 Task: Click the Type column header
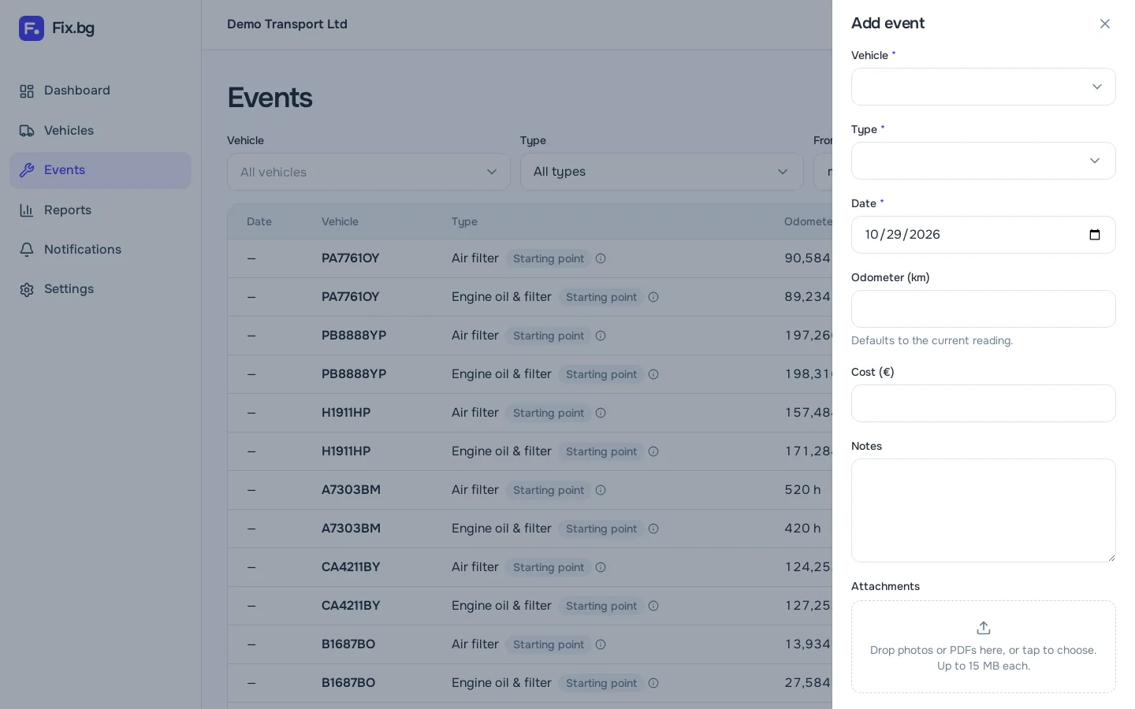pos(464,222)
